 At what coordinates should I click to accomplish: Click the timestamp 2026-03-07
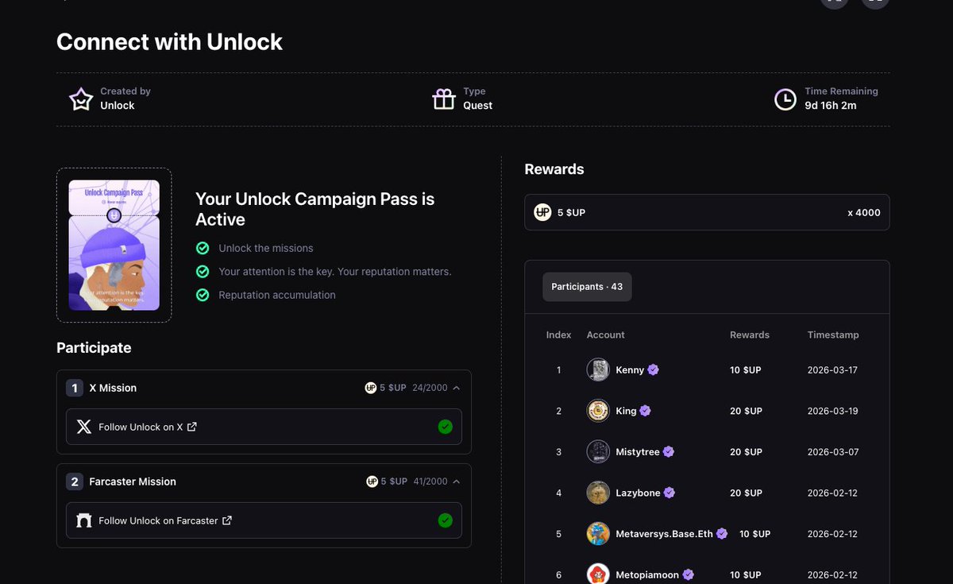coord(832,452)
